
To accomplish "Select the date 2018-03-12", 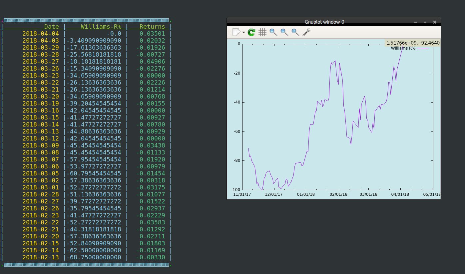I will pos(41,138).
